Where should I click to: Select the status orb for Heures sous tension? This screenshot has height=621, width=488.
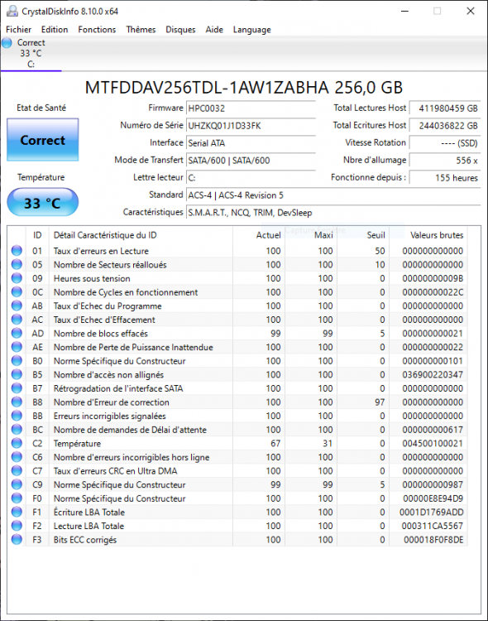click(17, 278)
